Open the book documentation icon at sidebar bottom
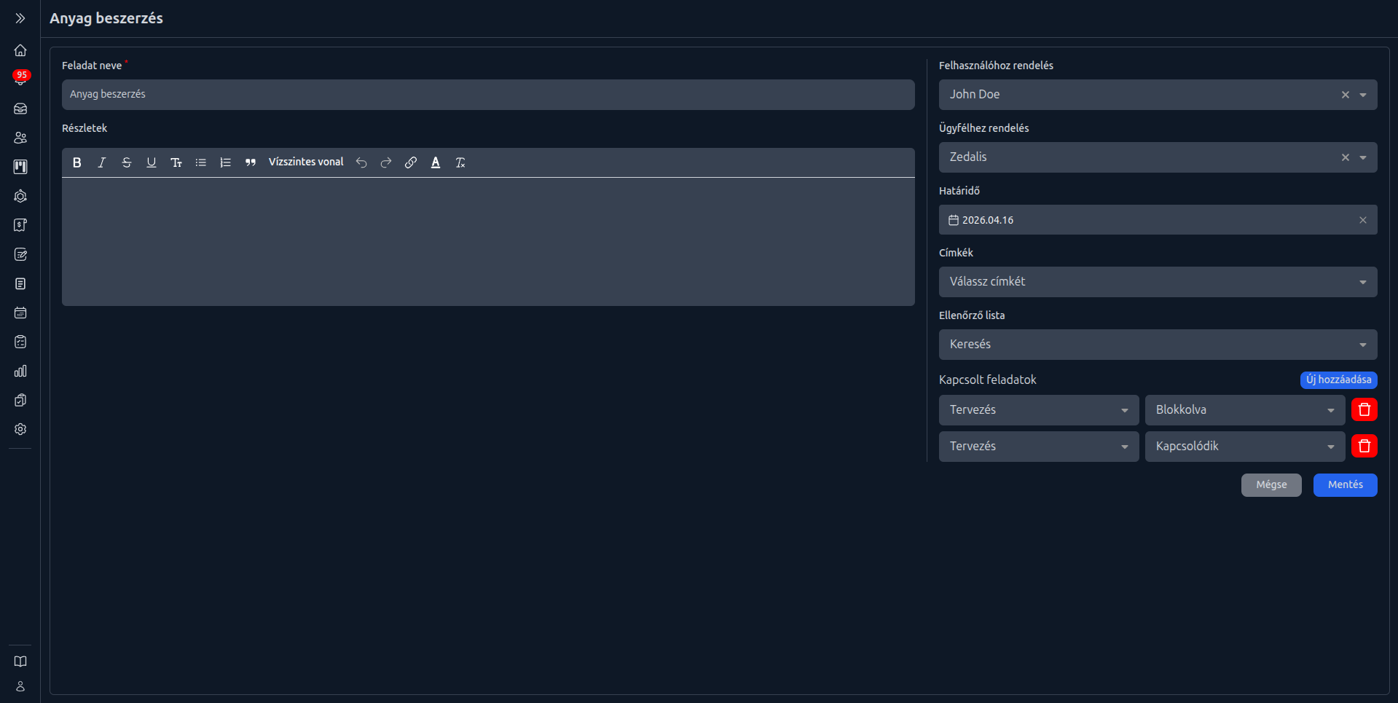 click(20, 661)
